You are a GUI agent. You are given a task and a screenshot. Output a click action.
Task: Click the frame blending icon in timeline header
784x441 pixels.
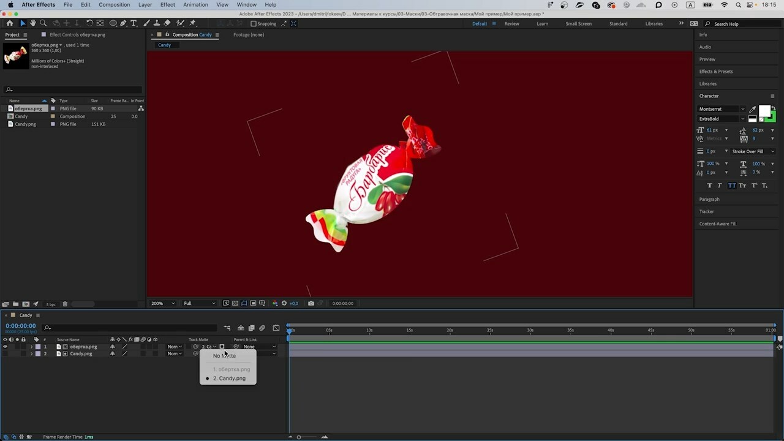pos(251,328)
